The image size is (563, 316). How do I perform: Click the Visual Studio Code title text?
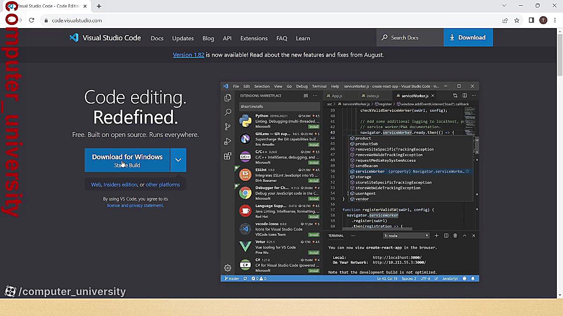(112, 38)
